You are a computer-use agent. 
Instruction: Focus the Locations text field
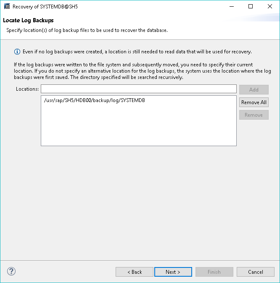(138, 89)
